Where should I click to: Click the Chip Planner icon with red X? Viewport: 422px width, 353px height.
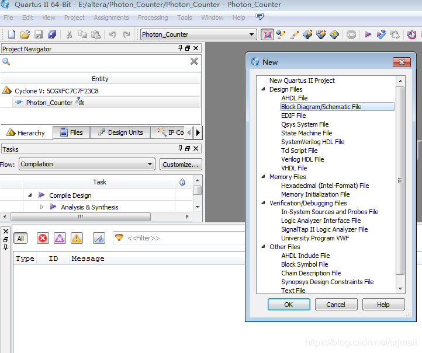point(267,34)
